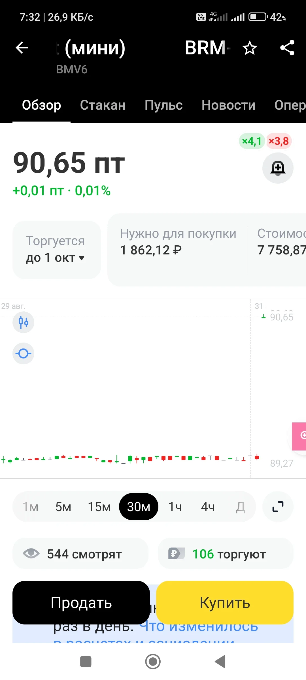The width and height of the screenshot is (306, 680).
Task: Select the Д daily chart interval
Action: click(x=240, y=507)
